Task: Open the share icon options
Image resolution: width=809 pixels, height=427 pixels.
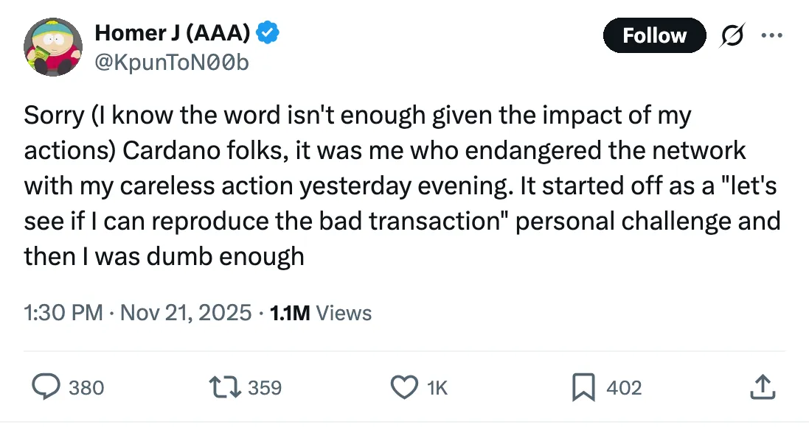Action: [762, 387]
